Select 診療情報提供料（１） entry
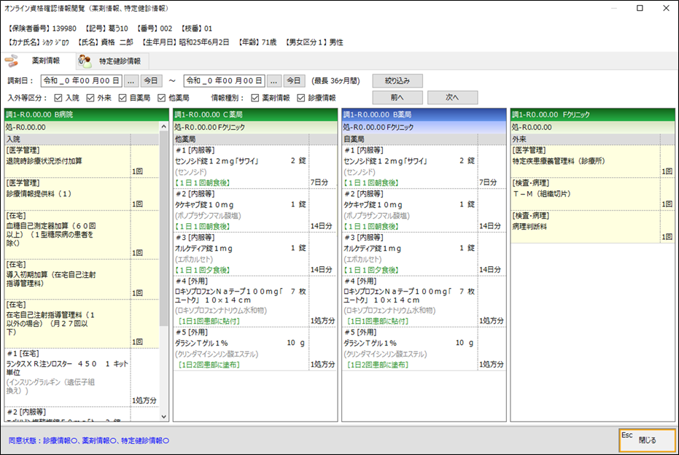This screenshot has width=679, height=455. [82, 194]
